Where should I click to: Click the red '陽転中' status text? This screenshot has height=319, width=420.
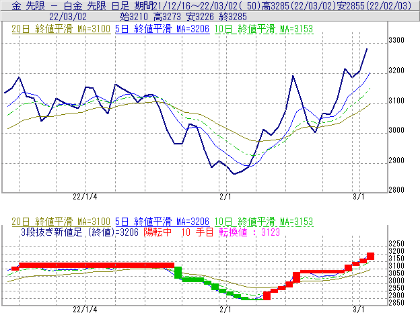click(157, 232)
